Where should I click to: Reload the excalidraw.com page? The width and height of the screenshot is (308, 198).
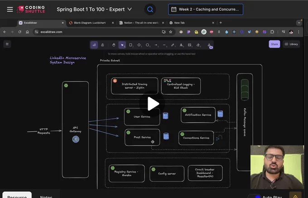[x=19, y=32]
